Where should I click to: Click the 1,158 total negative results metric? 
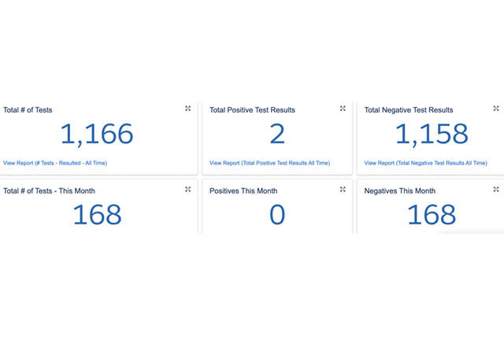[432, 135]
